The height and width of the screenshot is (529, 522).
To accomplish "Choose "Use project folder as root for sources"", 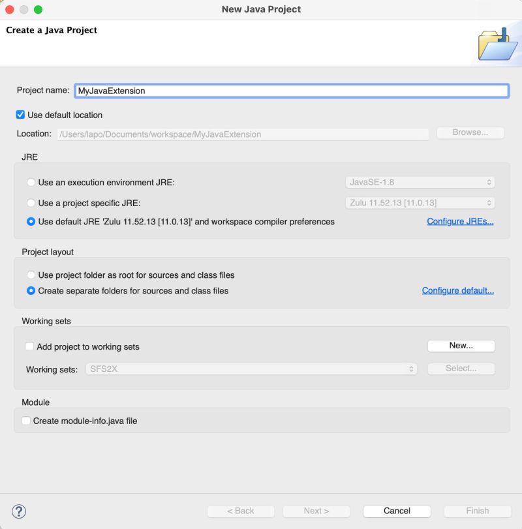I will (x=31, y=275).
